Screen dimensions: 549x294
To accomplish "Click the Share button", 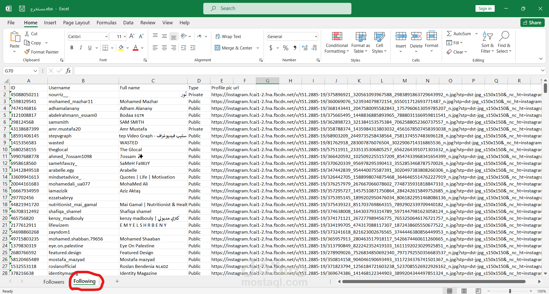I will [x=532, y=23].
